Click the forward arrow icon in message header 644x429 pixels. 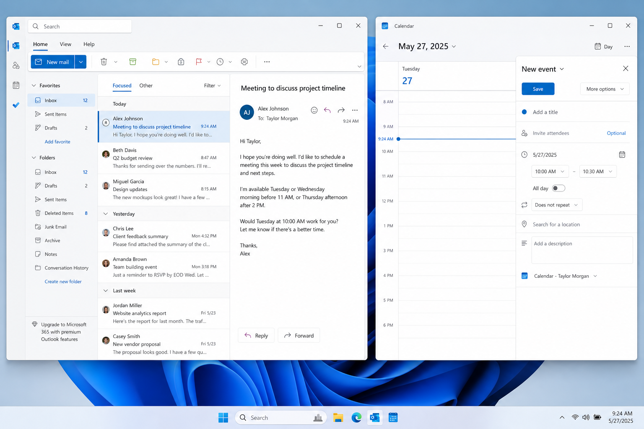pyautogui.click(x=341, y=110)
